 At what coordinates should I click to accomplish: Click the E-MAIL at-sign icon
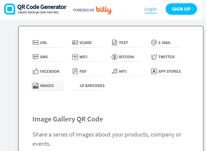(154, 42)
